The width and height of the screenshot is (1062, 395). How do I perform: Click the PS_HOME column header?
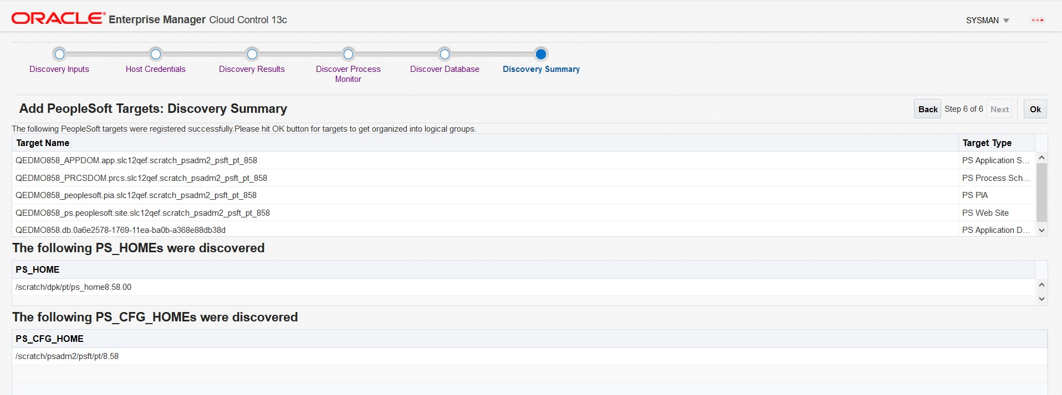pyautogui.click(x=523, y=269)
